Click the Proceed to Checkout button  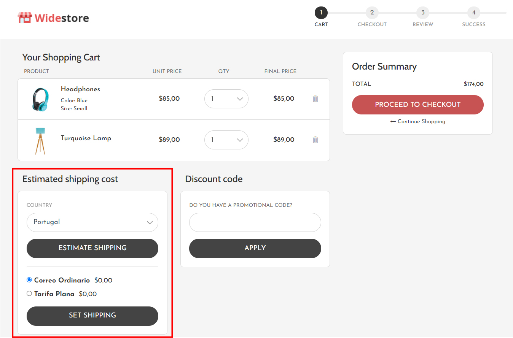pyautogui.click(x=418, y=105)
